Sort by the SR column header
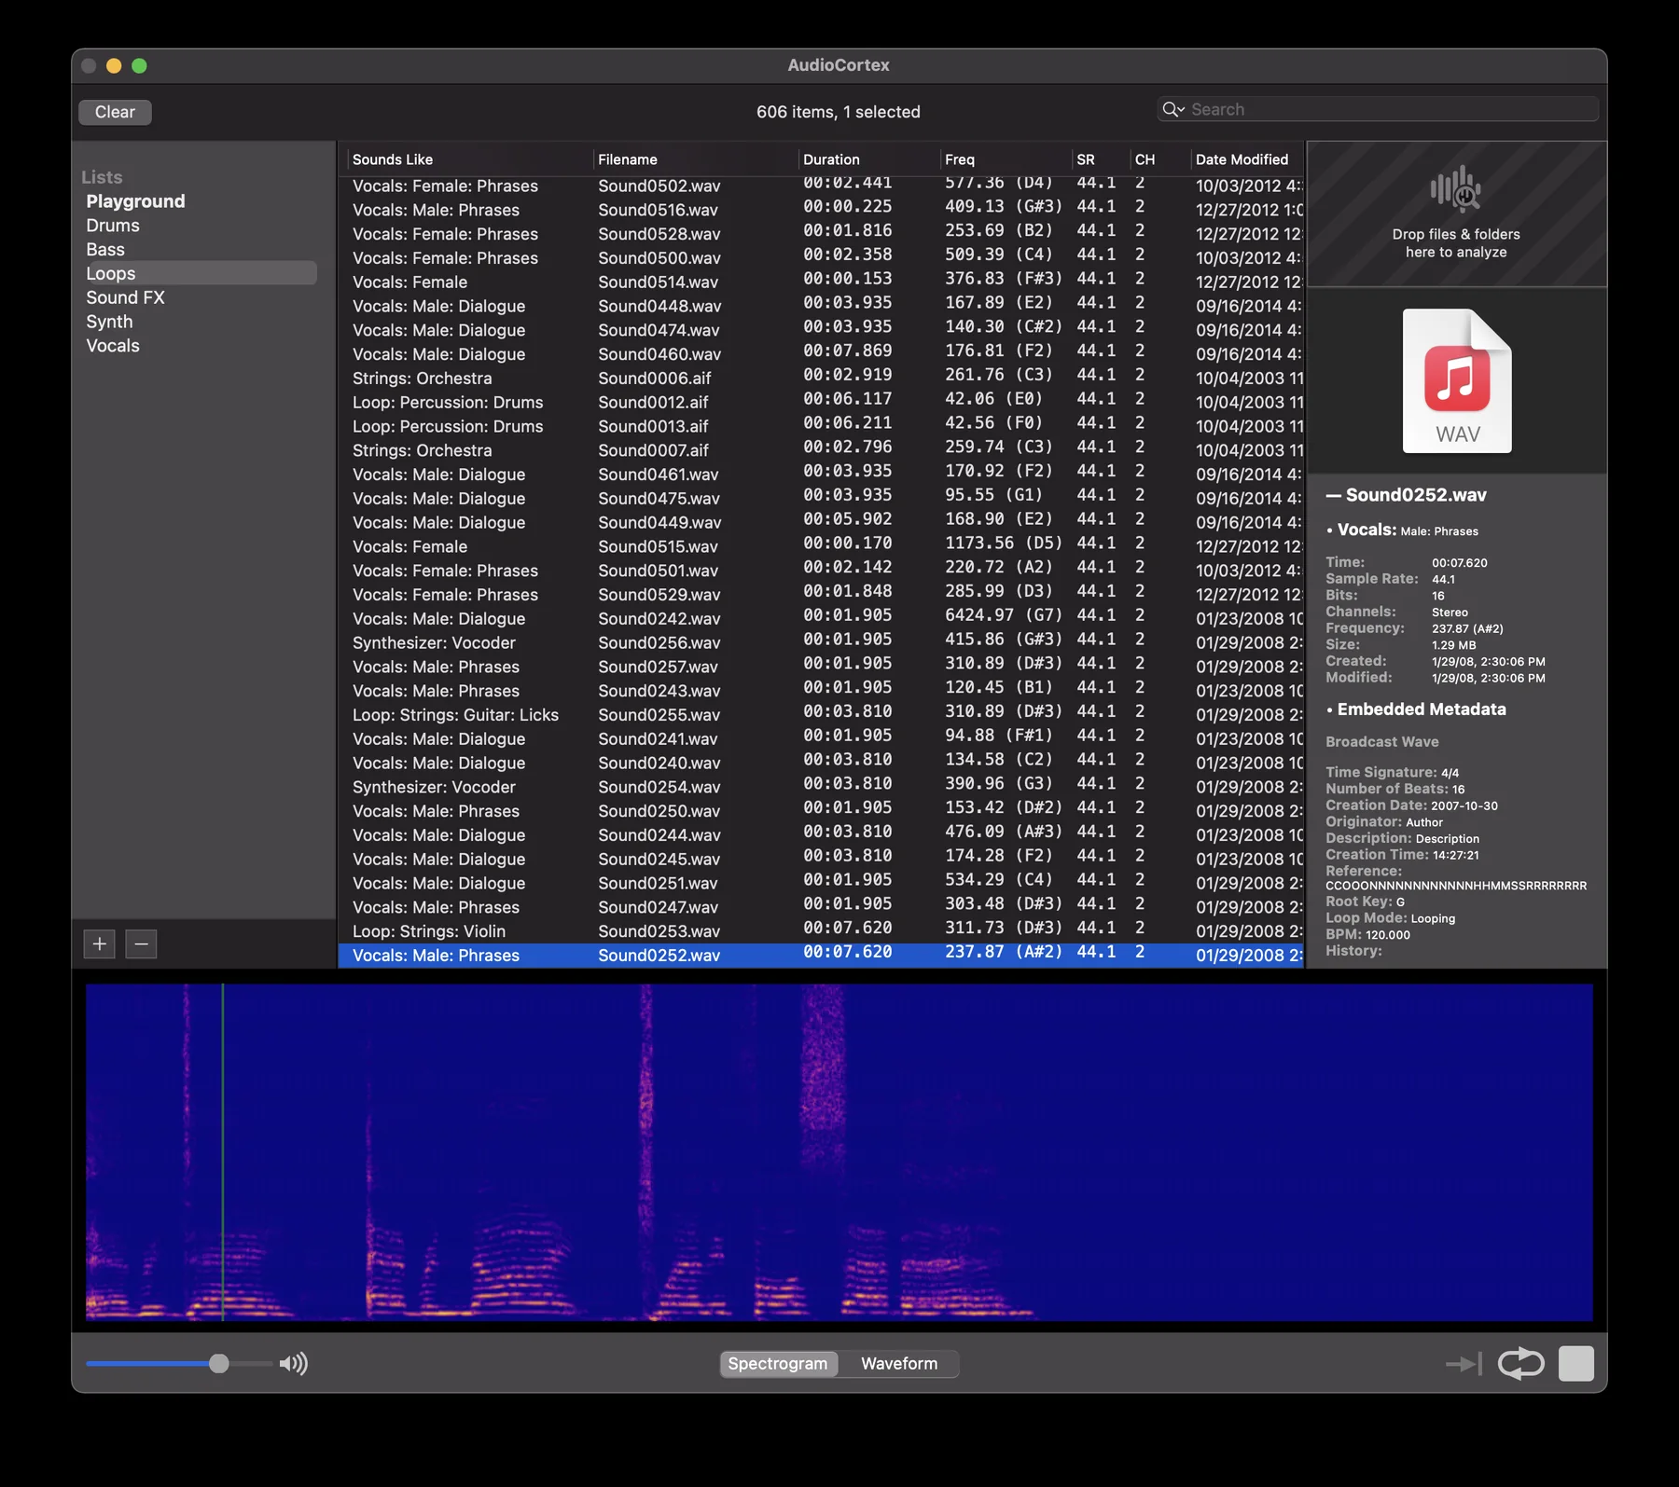Image resolution: width=1679 pixels, height=1487 pixels. (1101, 159)
